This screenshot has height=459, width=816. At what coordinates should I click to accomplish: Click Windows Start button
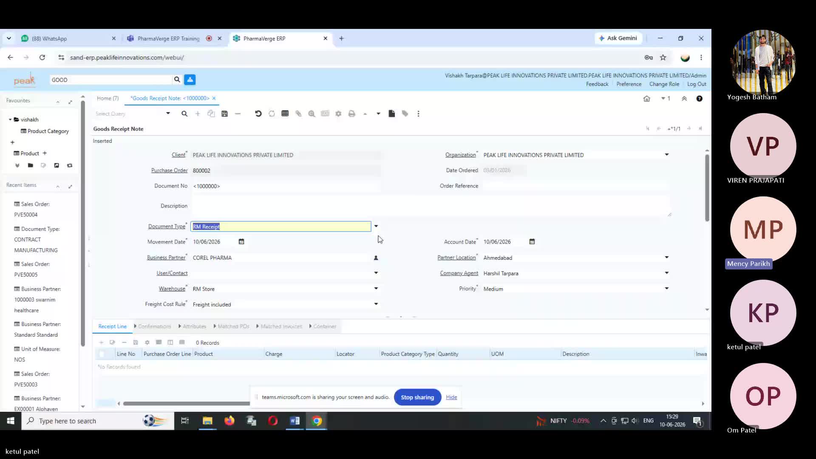(x=11, y=421)
